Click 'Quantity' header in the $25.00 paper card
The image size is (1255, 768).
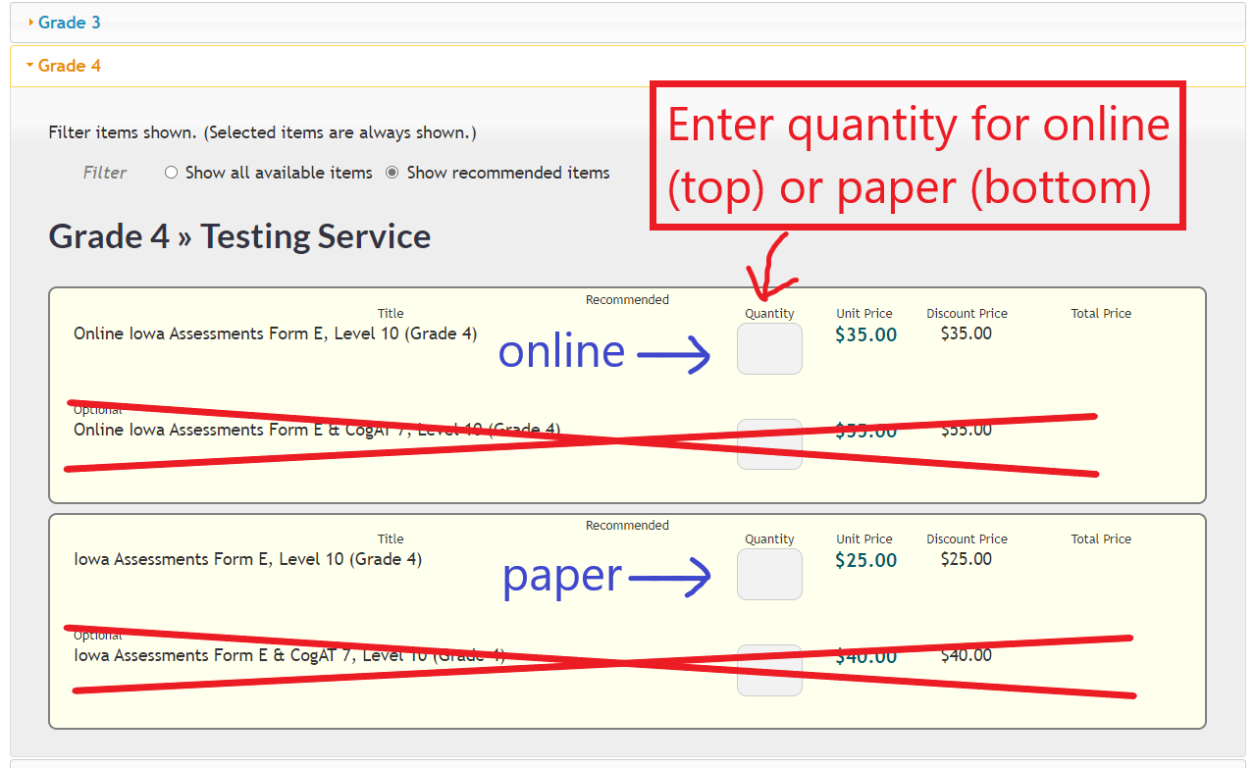coord(769,539)
